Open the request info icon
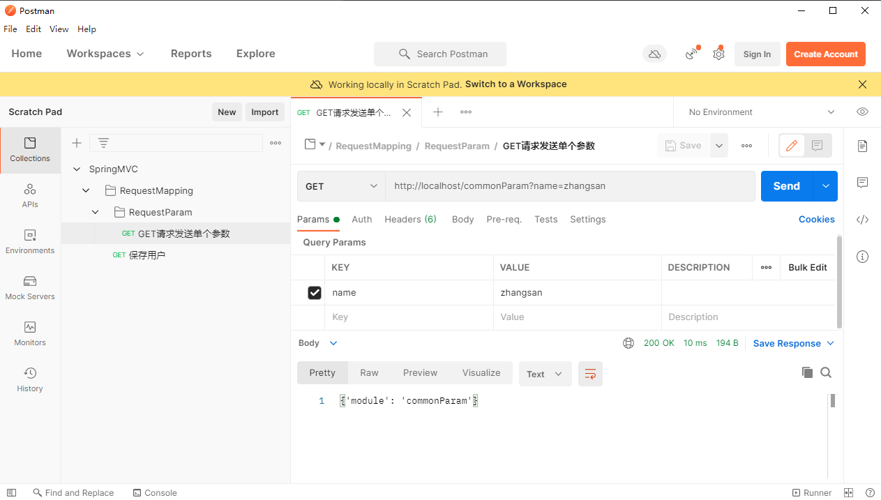Screen dimensions: 881x500 862,257
